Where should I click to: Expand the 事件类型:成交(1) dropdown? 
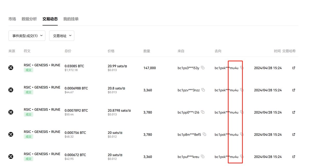click(27, 36)
